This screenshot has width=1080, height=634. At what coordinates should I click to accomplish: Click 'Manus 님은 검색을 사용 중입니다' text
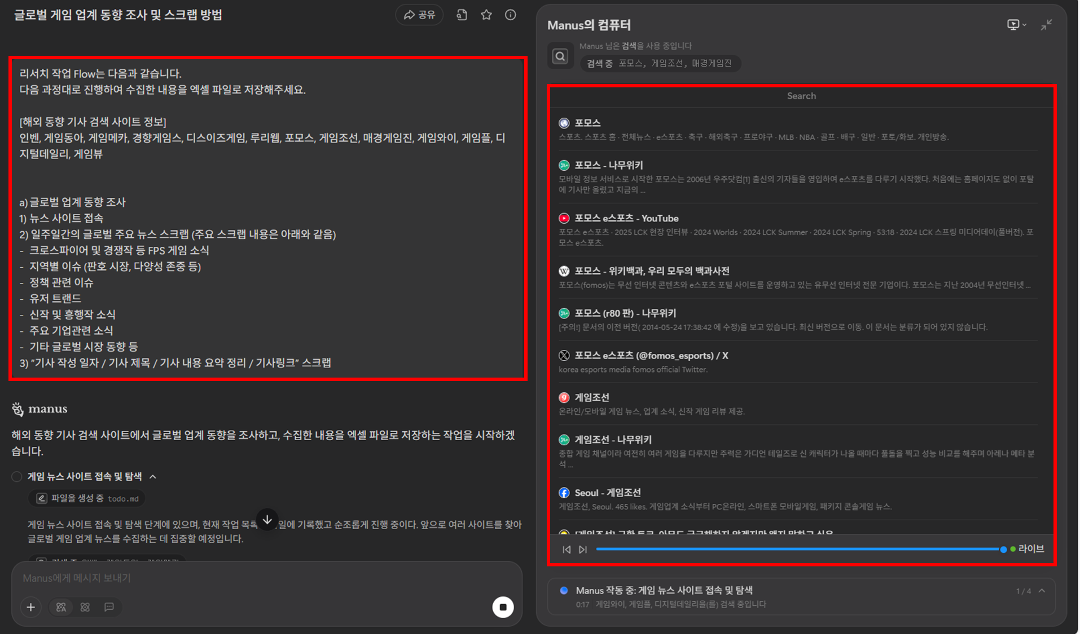click(635, 46)
